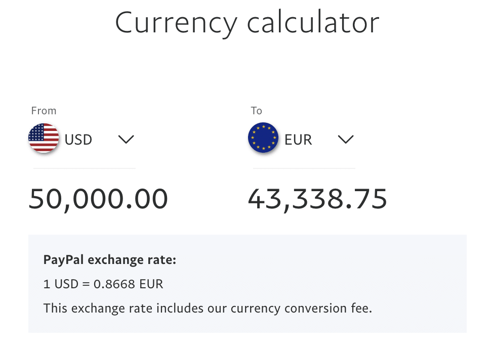Focus the 50,000.00 amount field
The width and height of the screenshot is (491, 353).
click(98, 199)
